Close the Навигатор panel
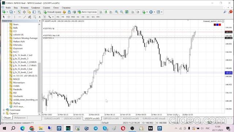 (40, 21)
